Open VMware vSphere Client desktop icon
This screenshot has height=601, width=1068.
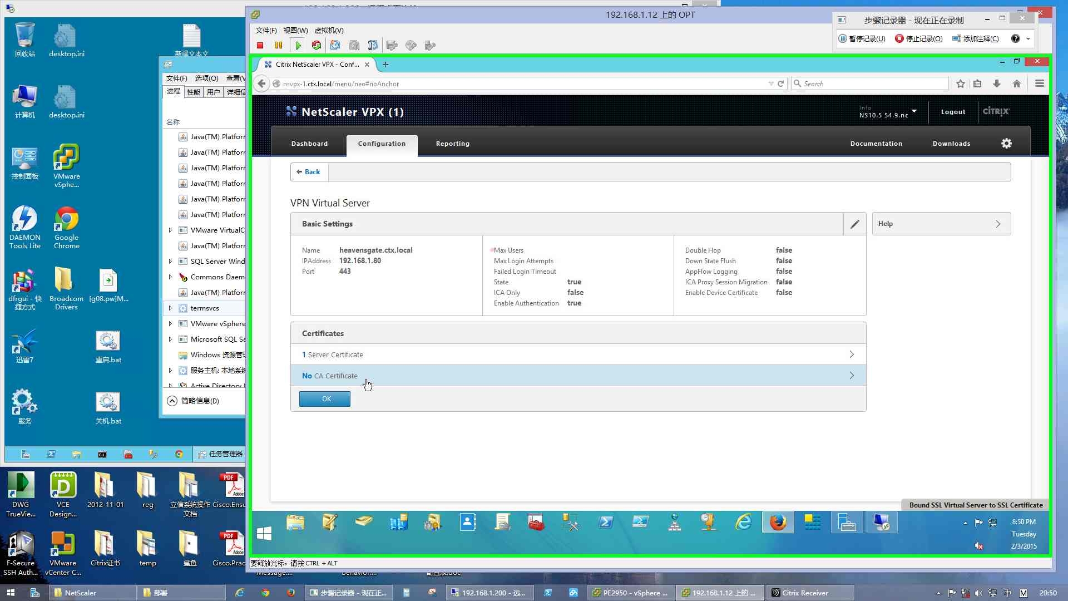[67, 166]
